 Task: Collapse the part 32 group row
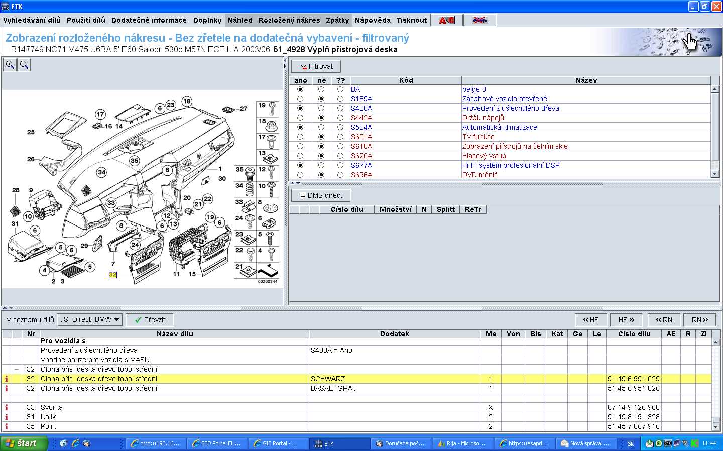(17, 369)
